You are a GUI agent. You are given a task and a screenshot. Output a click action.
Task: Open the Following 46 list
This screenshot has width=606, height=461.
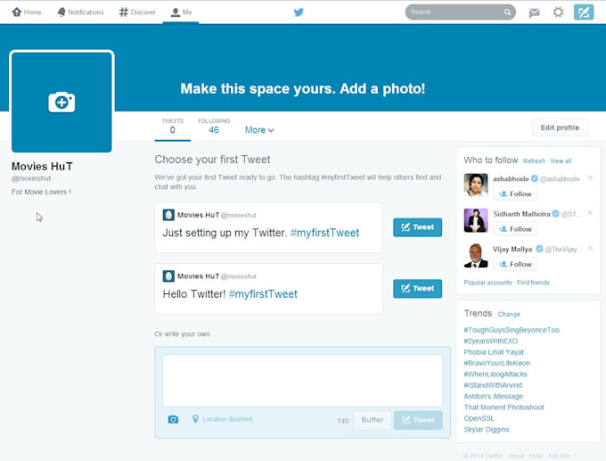[x=214, y=126]
